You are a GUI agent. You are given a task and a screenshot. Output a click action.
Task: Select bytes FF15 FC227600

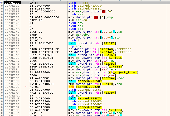click(x=41, y=43)
